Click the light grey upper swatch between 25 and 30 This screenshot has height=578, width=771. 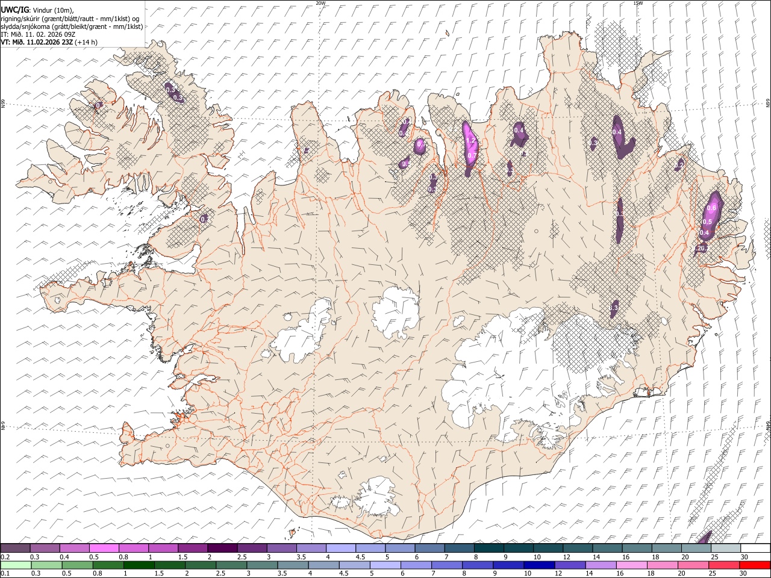tap(725, 548)
